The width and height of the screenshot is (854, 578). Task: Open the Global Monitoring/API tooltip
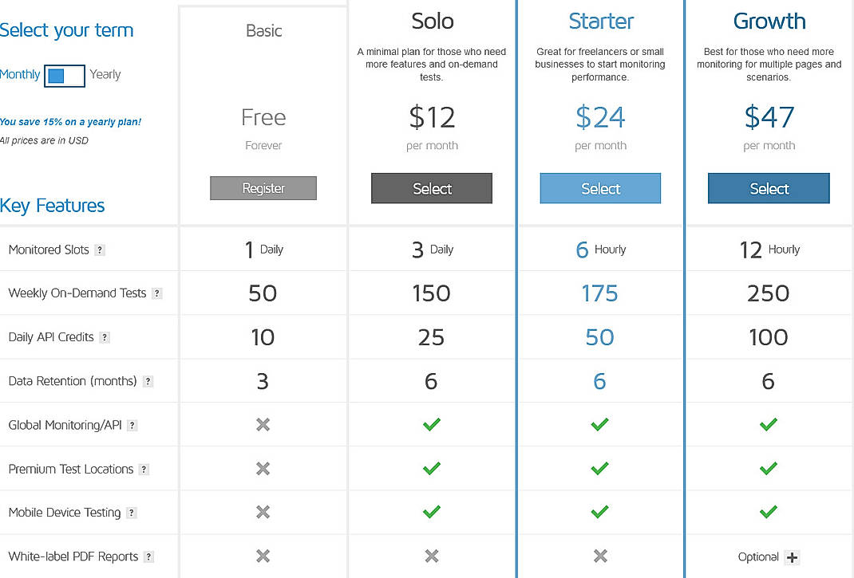click(132, 425)
